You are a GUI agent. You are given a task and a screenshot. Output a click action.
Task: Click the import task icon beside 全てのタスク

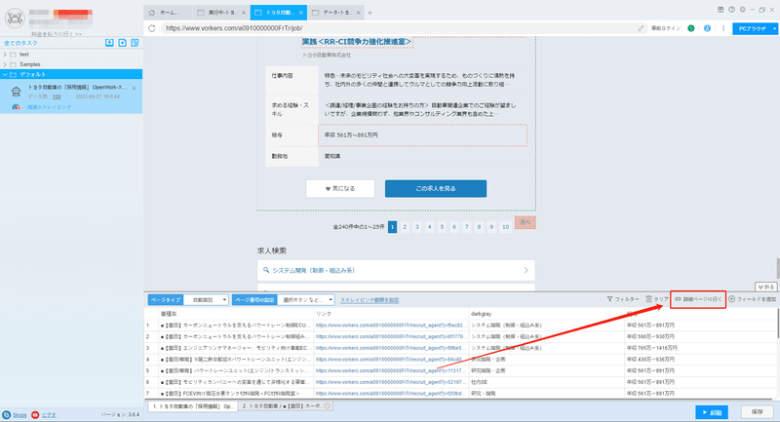[109, 43]
